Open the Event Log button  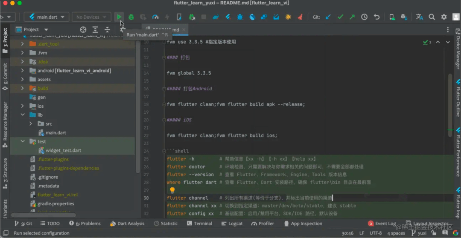(382, 224)
